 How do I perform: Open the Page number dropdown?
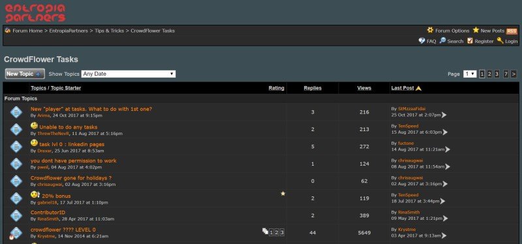[x=470, y=74]
